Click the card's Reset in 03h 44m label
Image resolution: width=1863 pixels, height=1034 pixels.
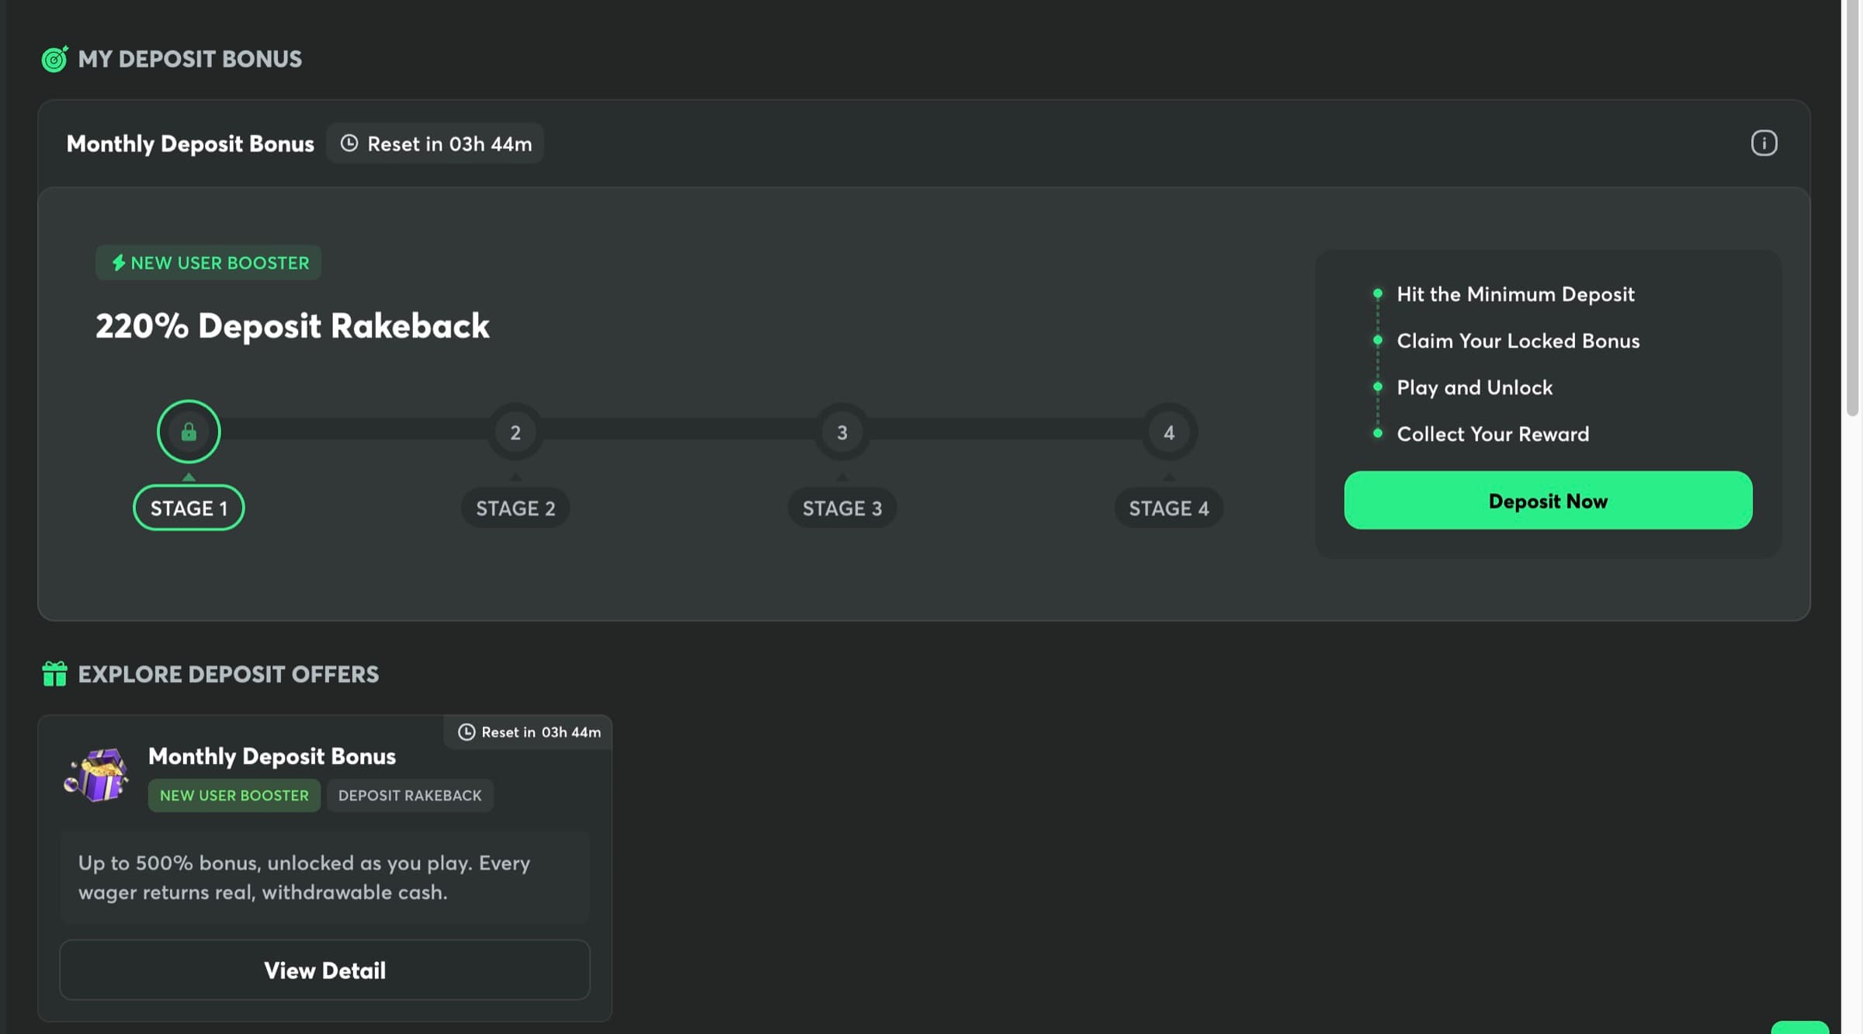(x=528, y=732)
